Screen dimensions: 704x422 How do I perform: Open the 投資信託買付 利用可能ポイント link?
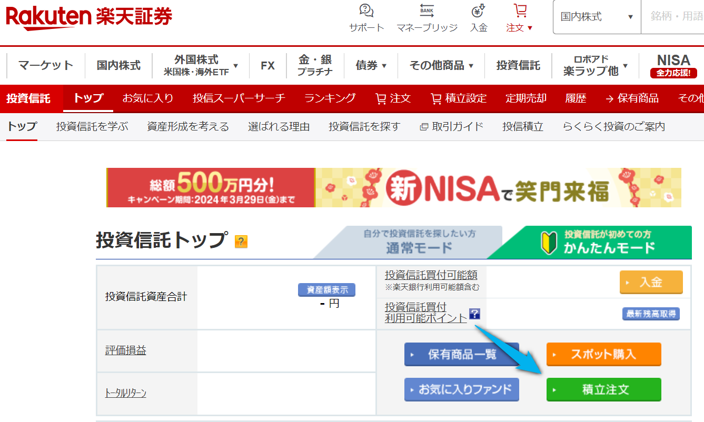pyautogui.click(x=425, y=313)
